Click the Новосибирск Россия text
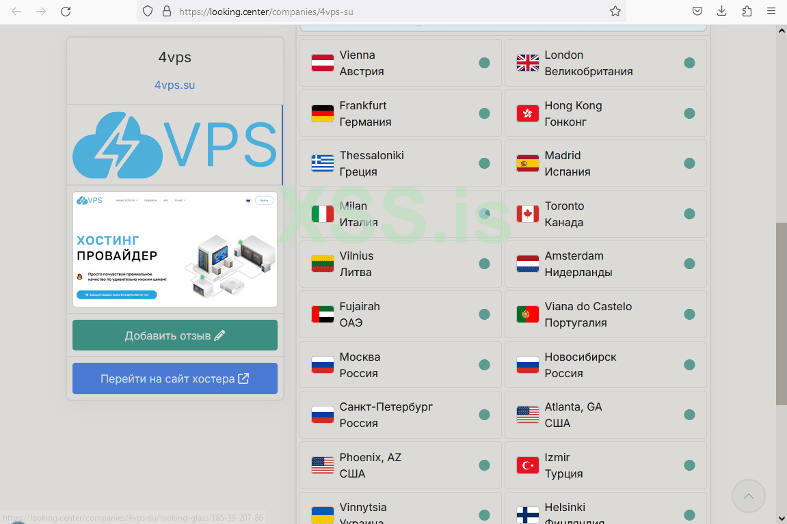The height and width of the screenshot is (524, 787). click(x=581, y=365)
